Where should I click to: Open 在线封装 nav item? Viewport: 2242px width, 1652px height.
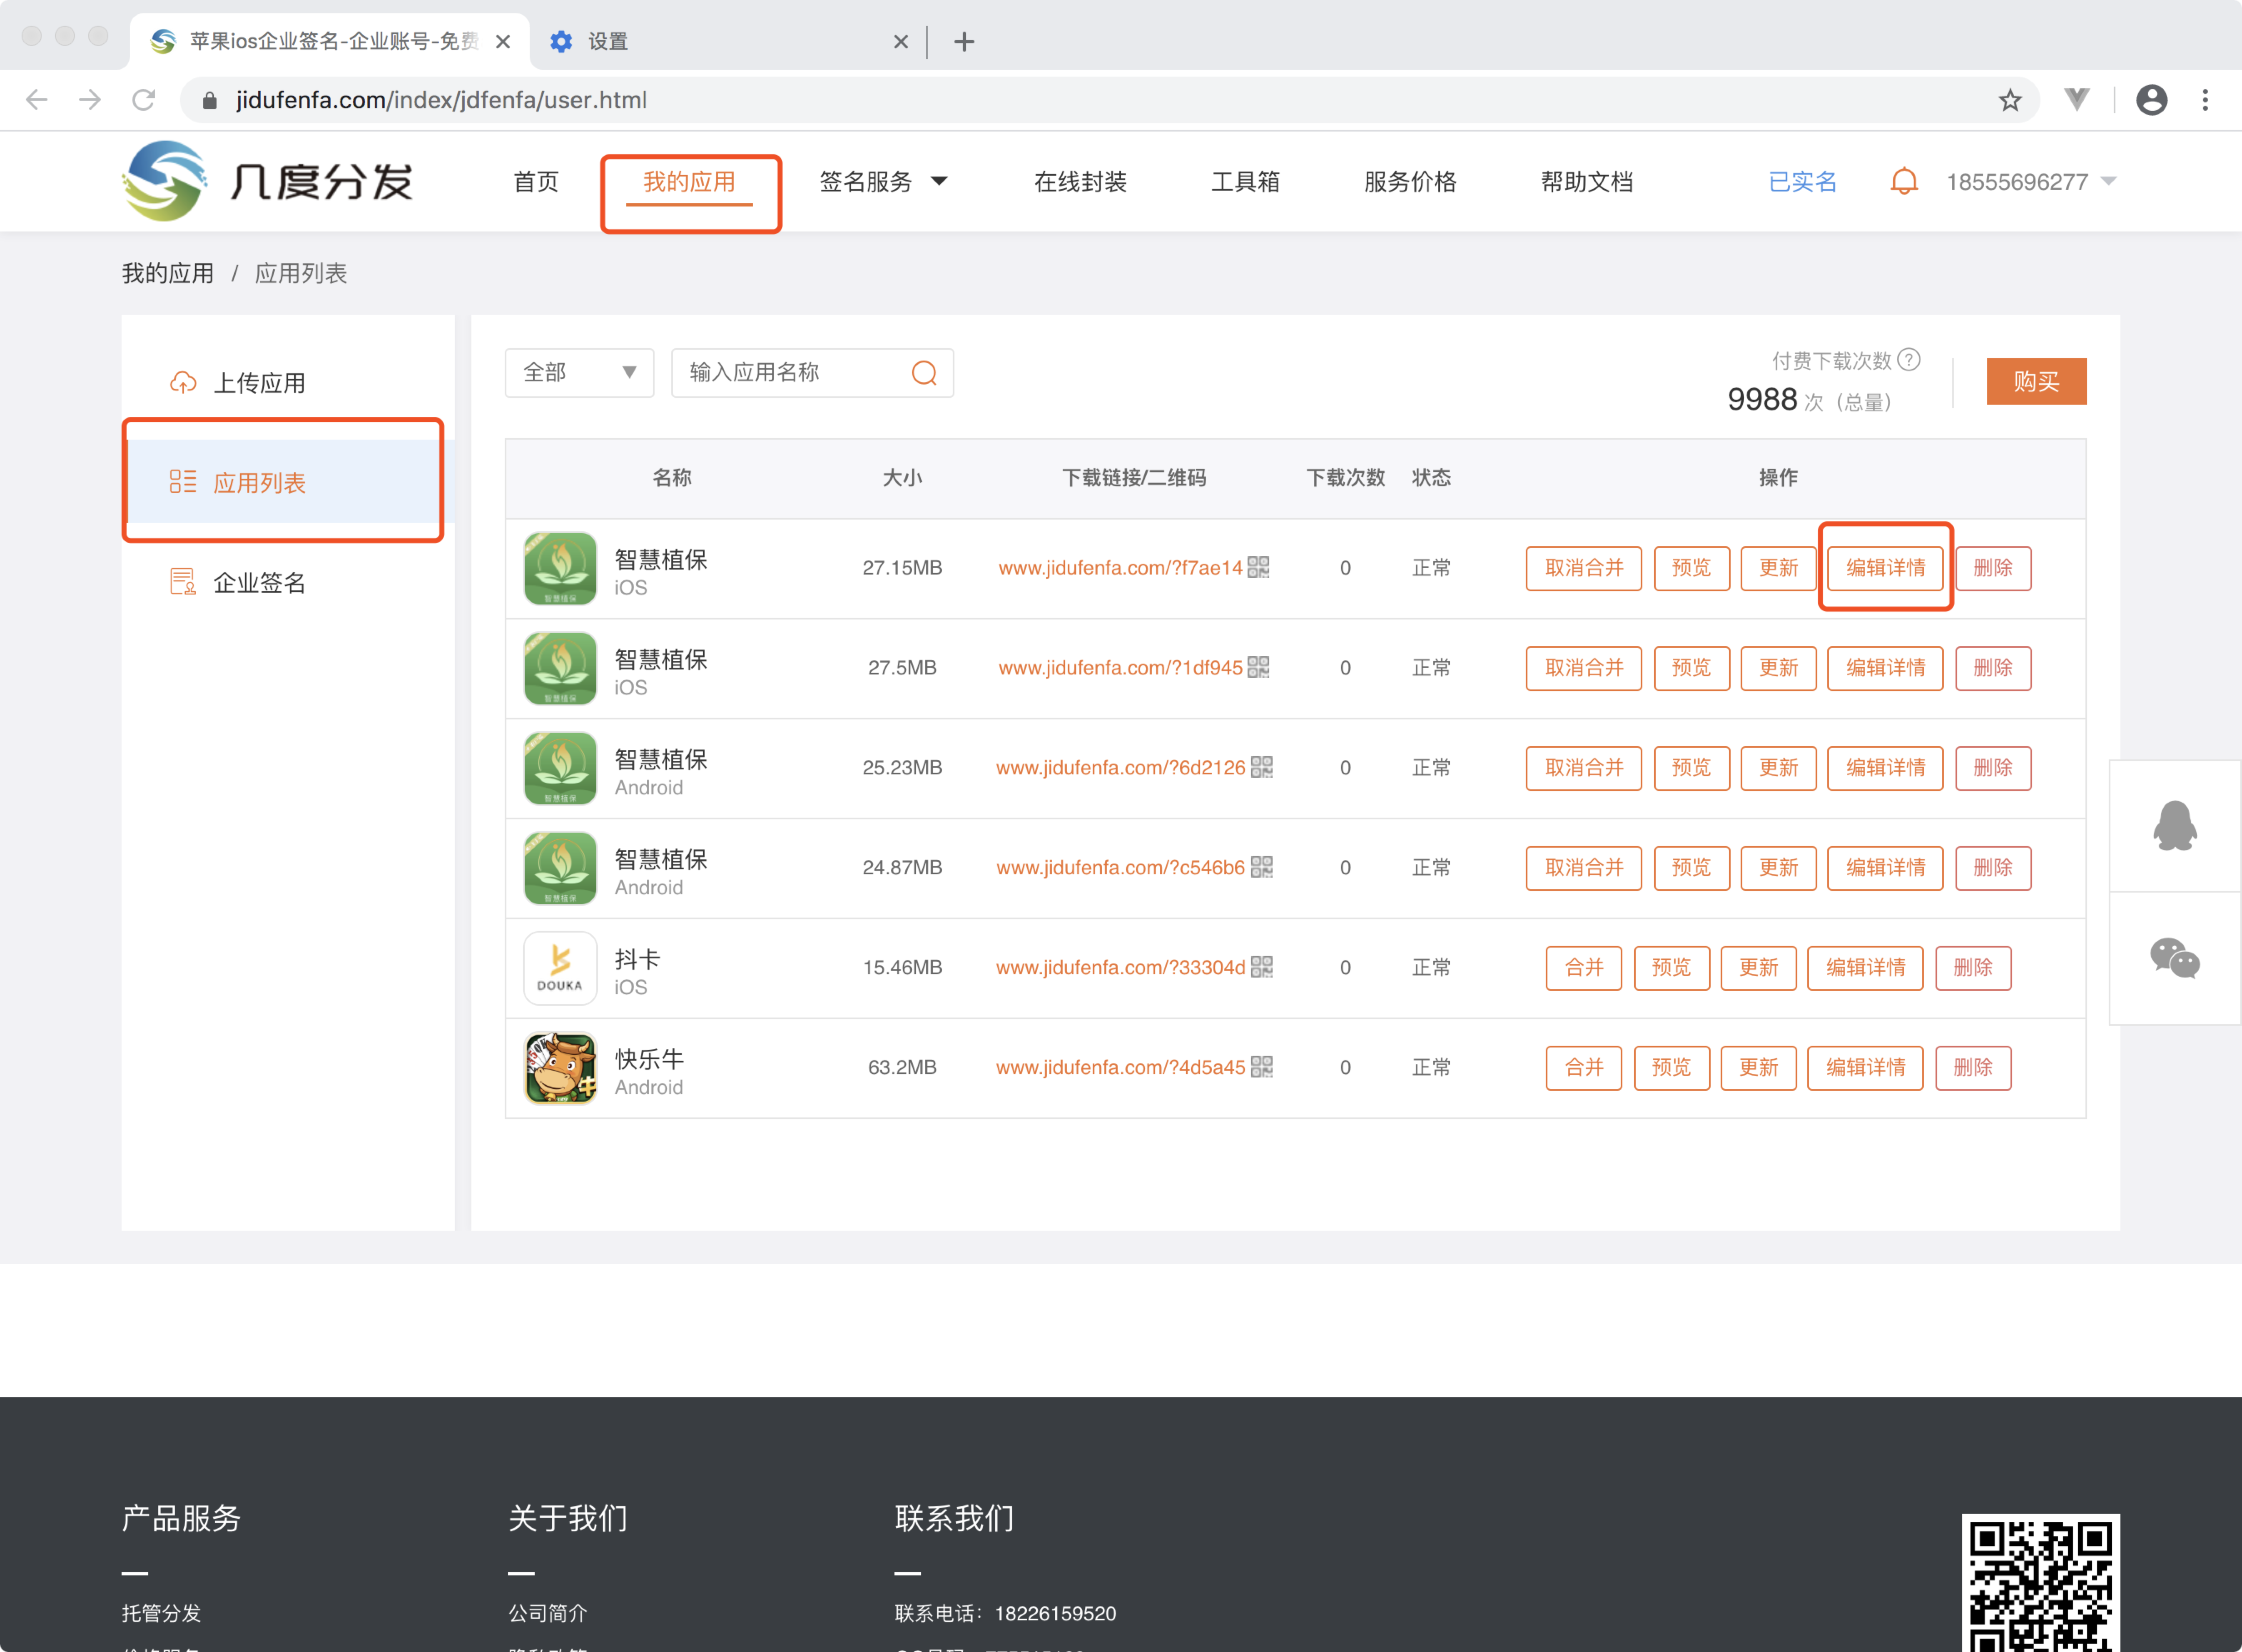pos(1080,182)
